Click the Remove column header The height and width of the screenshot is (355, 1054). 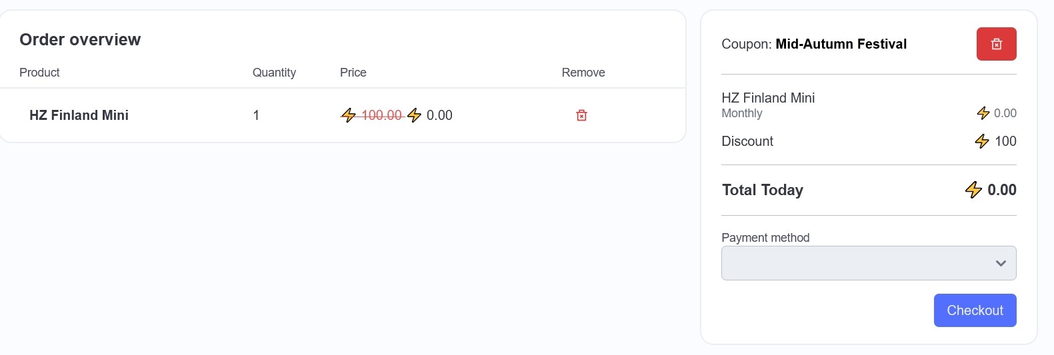(x=583, y=73)
